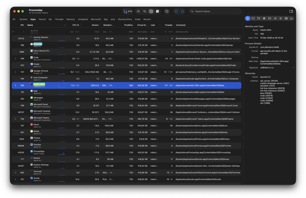Screen dimensions: 306x198
Task: Select the inspector general info document tab
Action: click(x=248, y=18)
